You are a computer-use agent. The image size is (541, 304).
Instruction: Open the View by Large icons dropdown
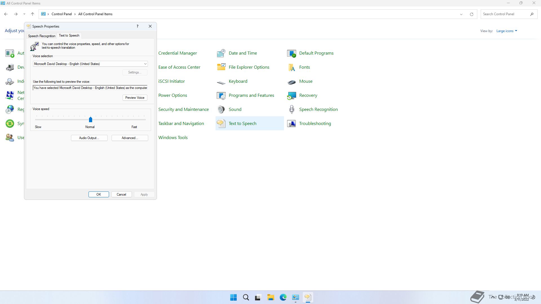[x=507, y=31]
